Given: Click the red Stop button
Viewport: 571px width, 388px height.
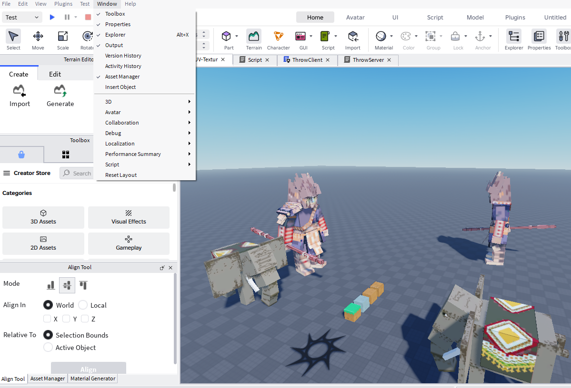Looking at the screenshot, I should click(88, 17).
